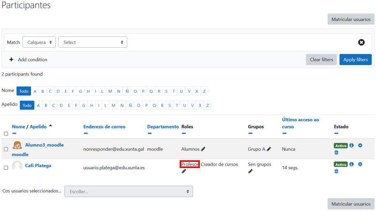Screen dimensions: 376x211
Task: Open the filter type Select dropdown
Action: coord(93,42)
